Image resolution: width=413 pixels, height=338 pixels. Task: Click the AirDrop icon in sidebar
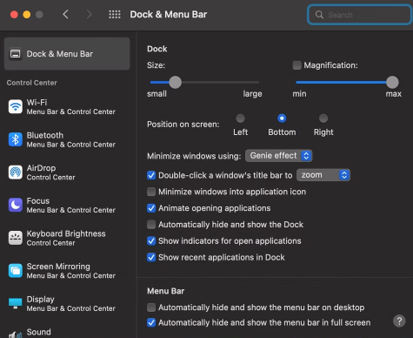pyautogui.click(x=16, y=172)
